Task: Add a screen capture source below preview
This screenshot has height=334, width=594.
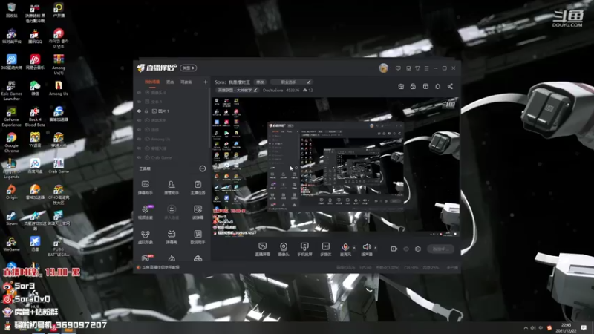Action: pos(262,249)
